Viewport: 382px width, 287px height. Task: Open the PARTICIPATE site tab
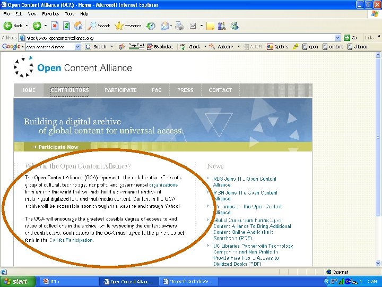point(120,90)
